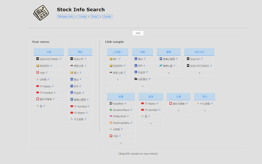Click the newspaper Stock Info Search logo
Screen dimensions: 262x164
[41, 13]
